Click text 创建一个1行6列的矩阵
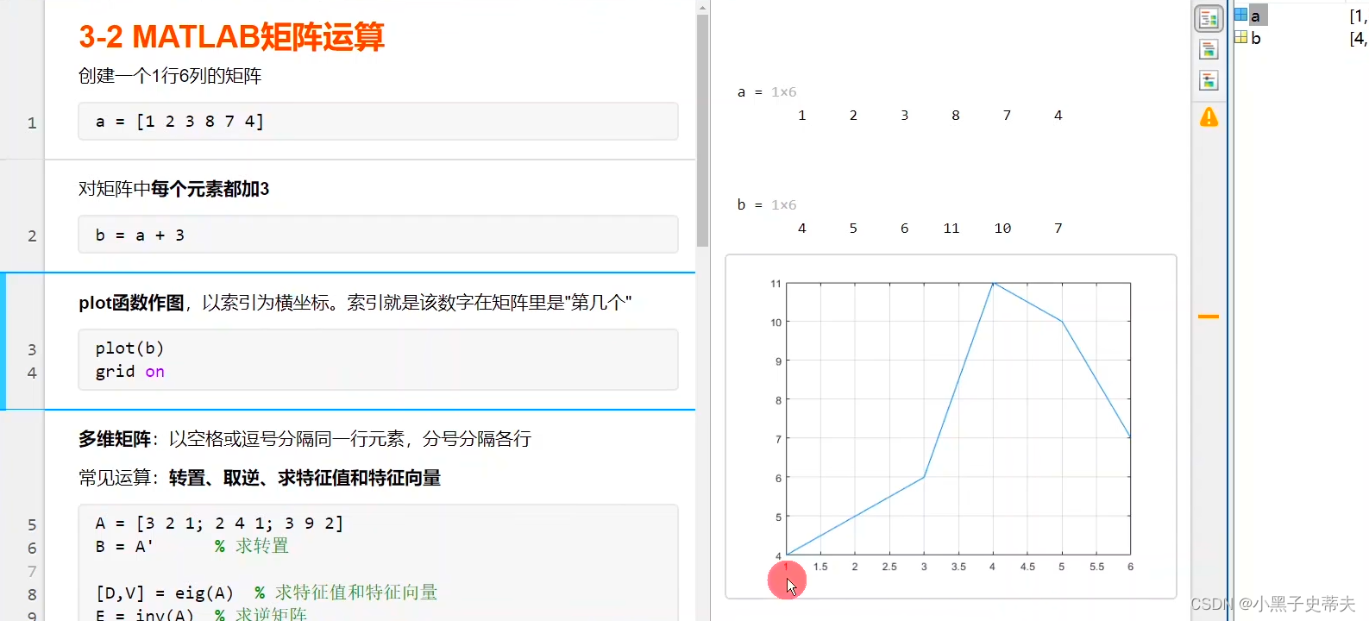Image resolution: width=1369 pixels, height=621 pixels. click(x=170, y=76)
